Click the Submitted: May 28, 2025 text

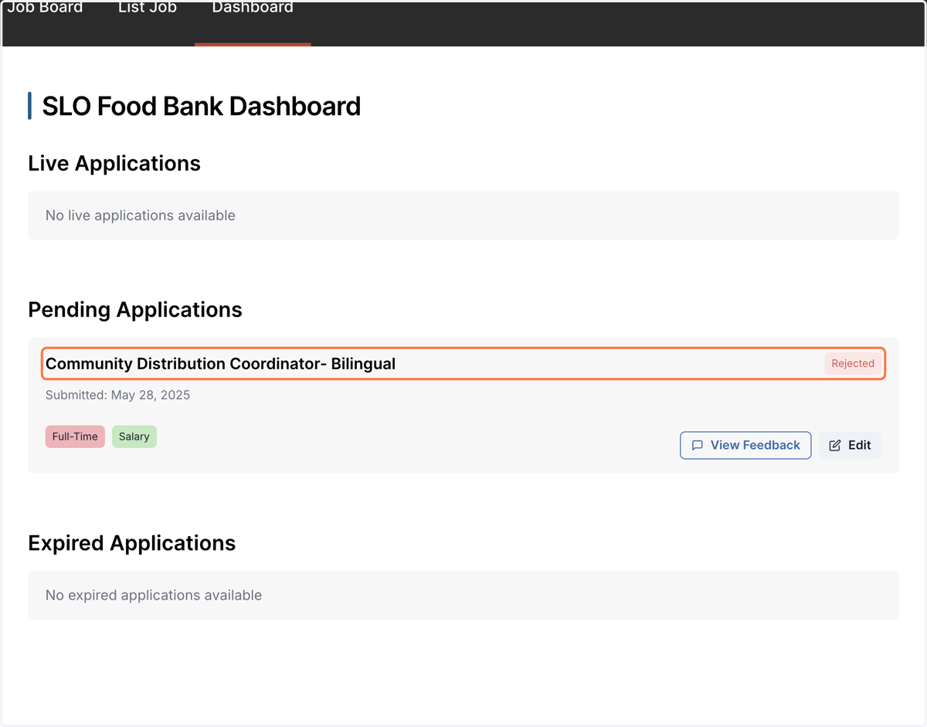point(117,395)
